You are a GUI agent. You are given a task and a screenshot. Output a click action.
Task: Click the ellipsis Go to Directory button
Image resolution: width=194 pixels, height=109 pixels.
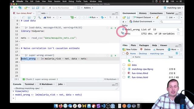(x=181, y=54)
